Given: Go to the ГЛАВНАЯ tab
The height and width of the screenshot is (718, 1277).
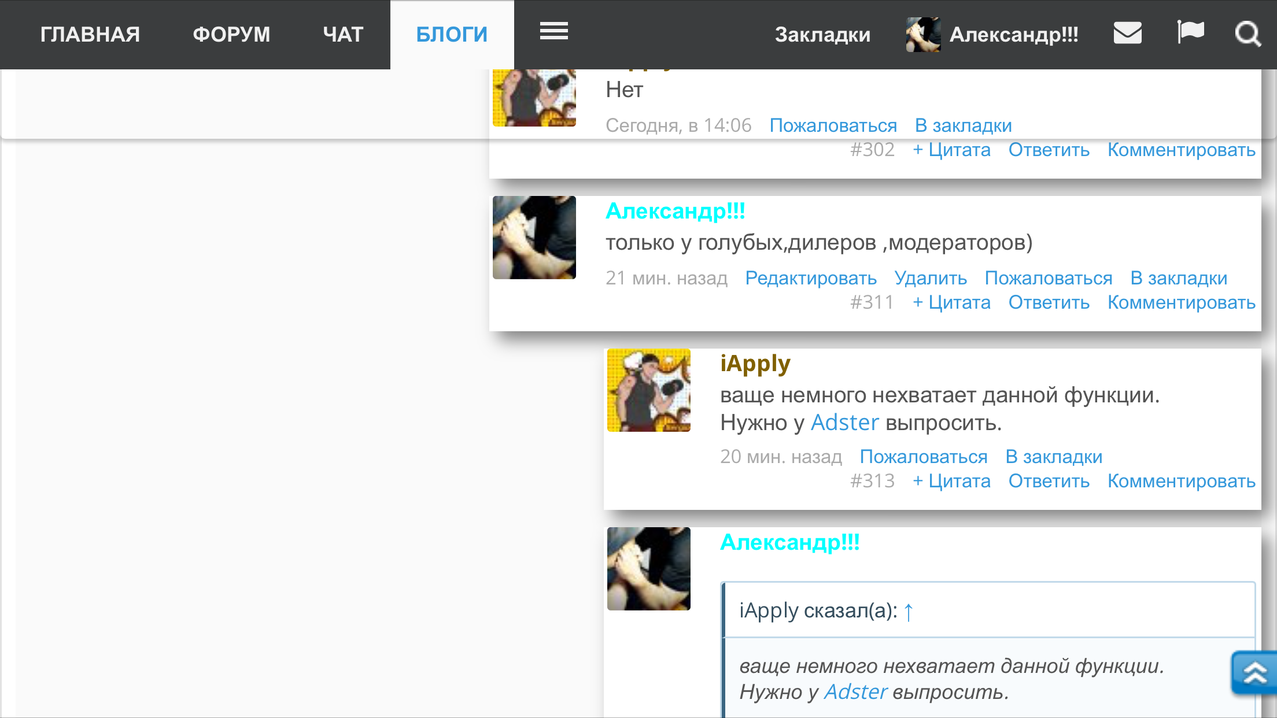Looking at the screenshot, I should point(90,35).
